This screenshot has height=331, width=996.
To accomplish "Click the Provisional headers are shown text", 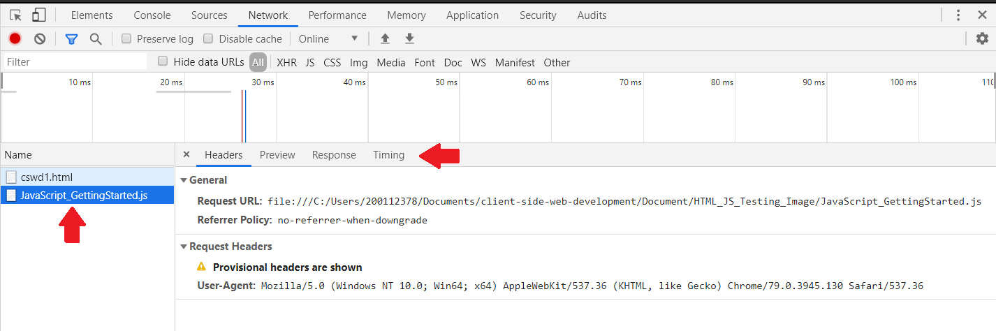I will pos(288,267).
